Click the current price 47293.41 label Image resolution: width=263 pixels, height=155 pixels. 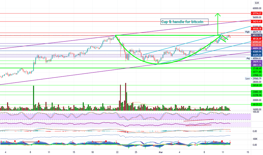pyautogui.click(x=257, y=42)
